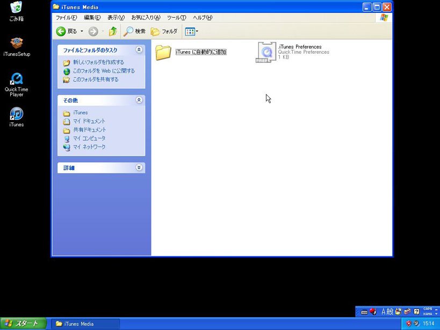Select the iTunes に自動的に追加 folder icon
440x330 pixels.
pos(163,52)
